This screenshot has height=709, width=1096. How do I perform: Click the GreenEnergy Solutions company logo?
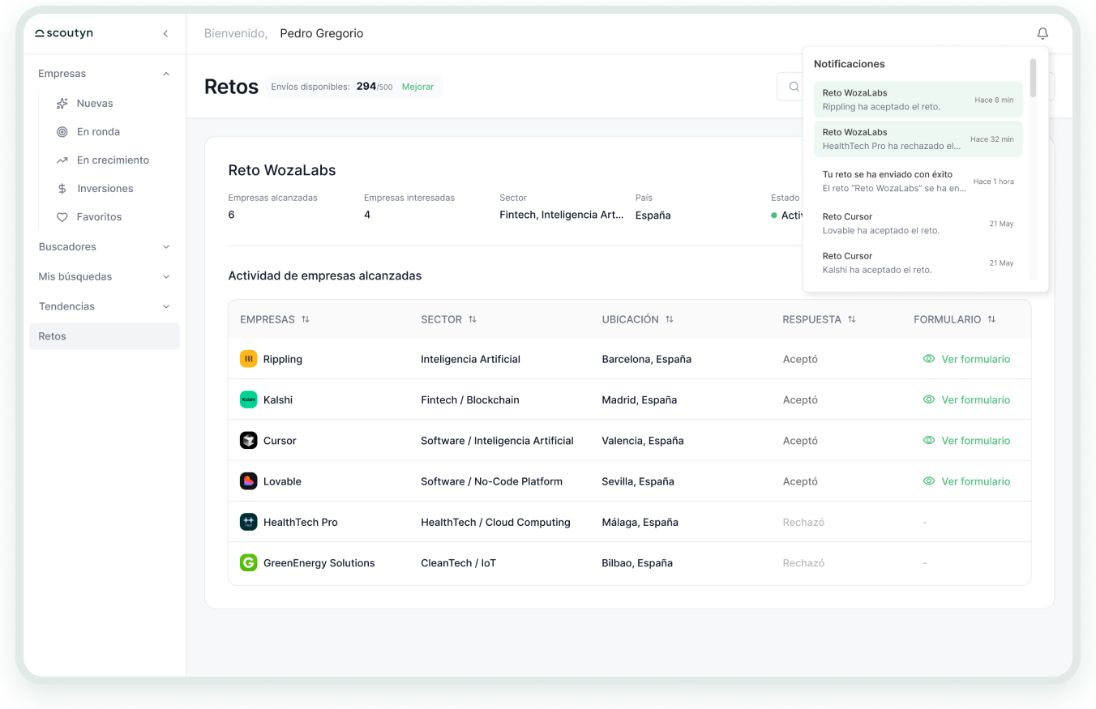click(x=248, y=563)
